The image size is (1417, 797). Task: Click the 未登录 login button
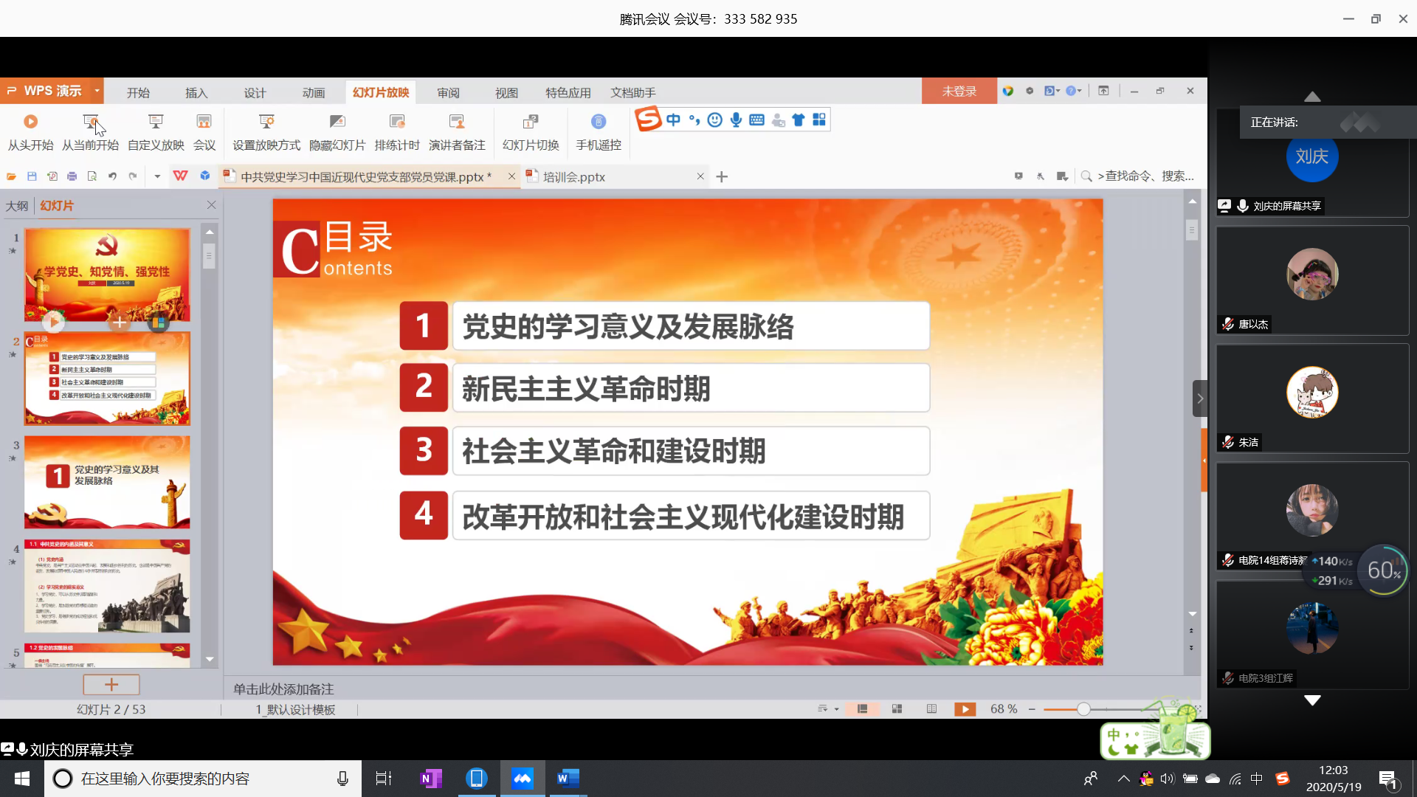(x=959, y=92)
